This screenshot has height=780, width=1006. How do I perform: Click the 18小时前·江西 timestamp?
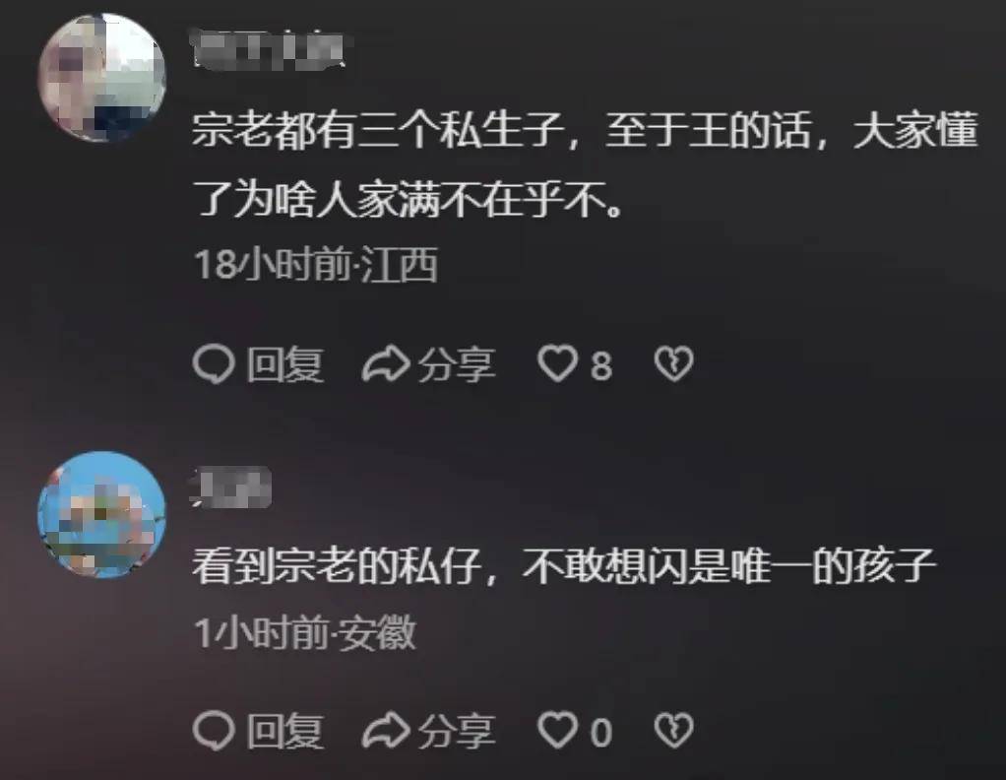pyautogui.click(x=316, y=264)
